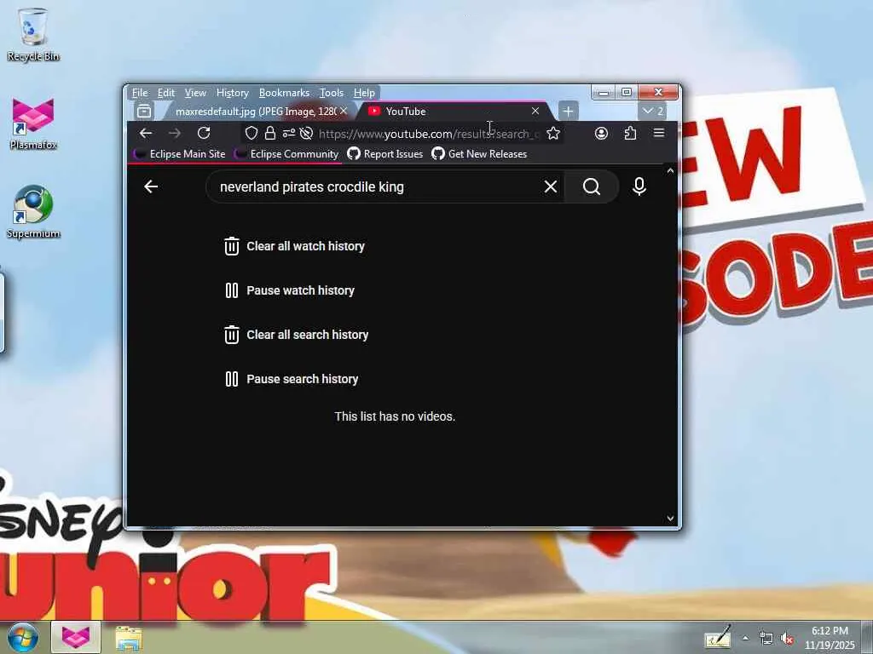This screenshot has height=654, width=873.
Task: Open the Windows Start button
Action: point(22,637)
